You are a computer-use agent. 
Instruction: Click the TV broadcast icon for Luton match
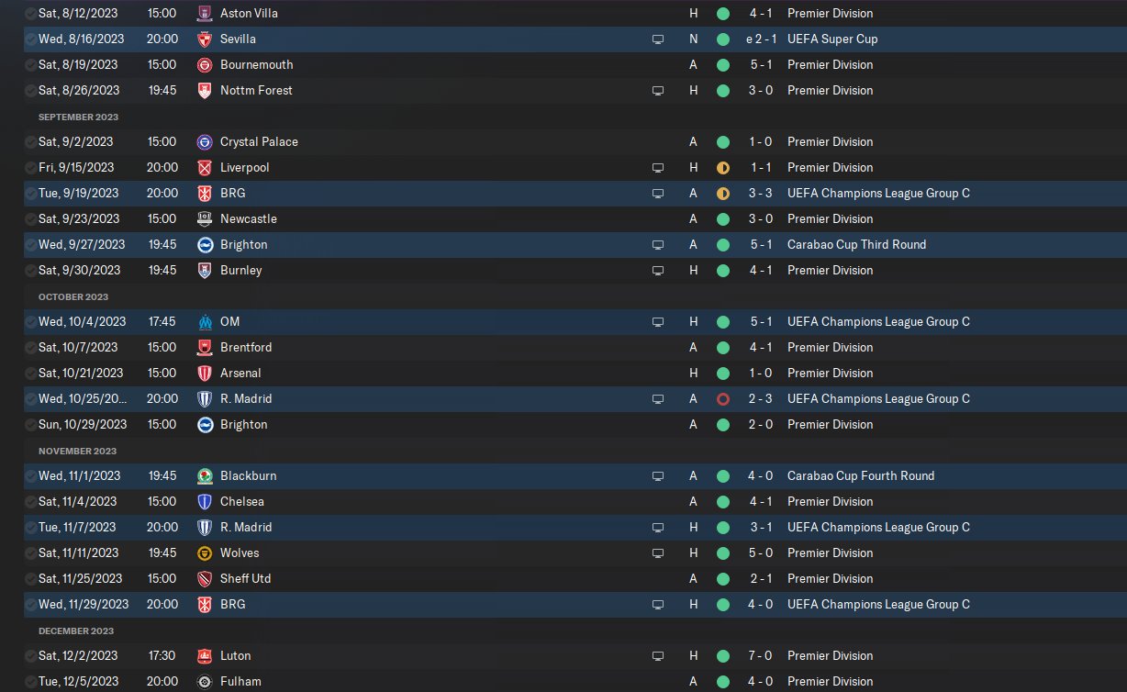coord(657,656)
